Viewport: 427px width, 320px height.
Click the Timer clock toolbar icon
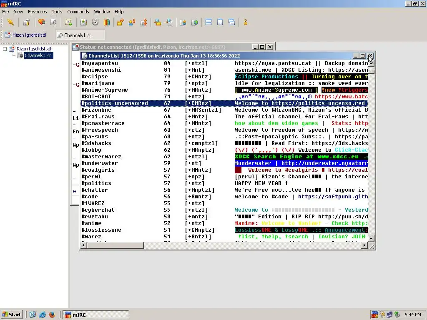(95, 22)
